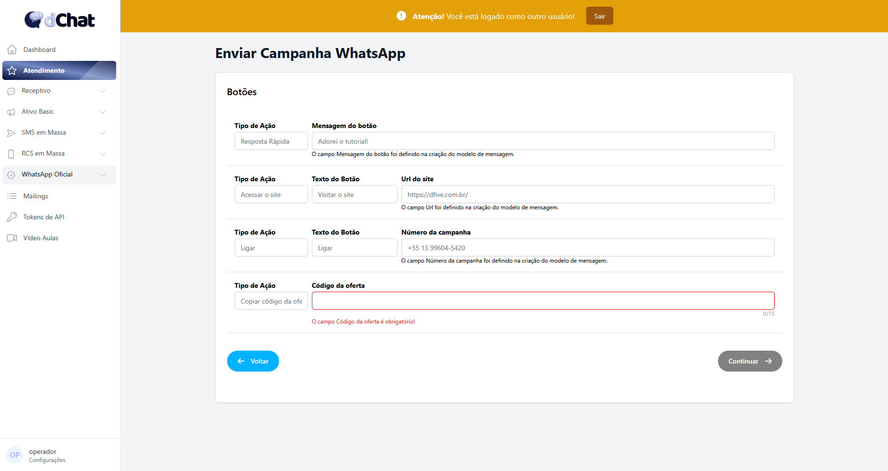Click the SMS em Massa send icon
The image size is (888, 471).
tap(11, 133)
